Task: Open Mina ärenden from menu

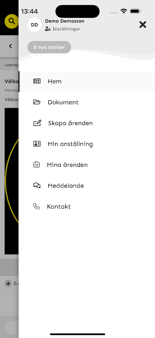Action: [87, 165]
